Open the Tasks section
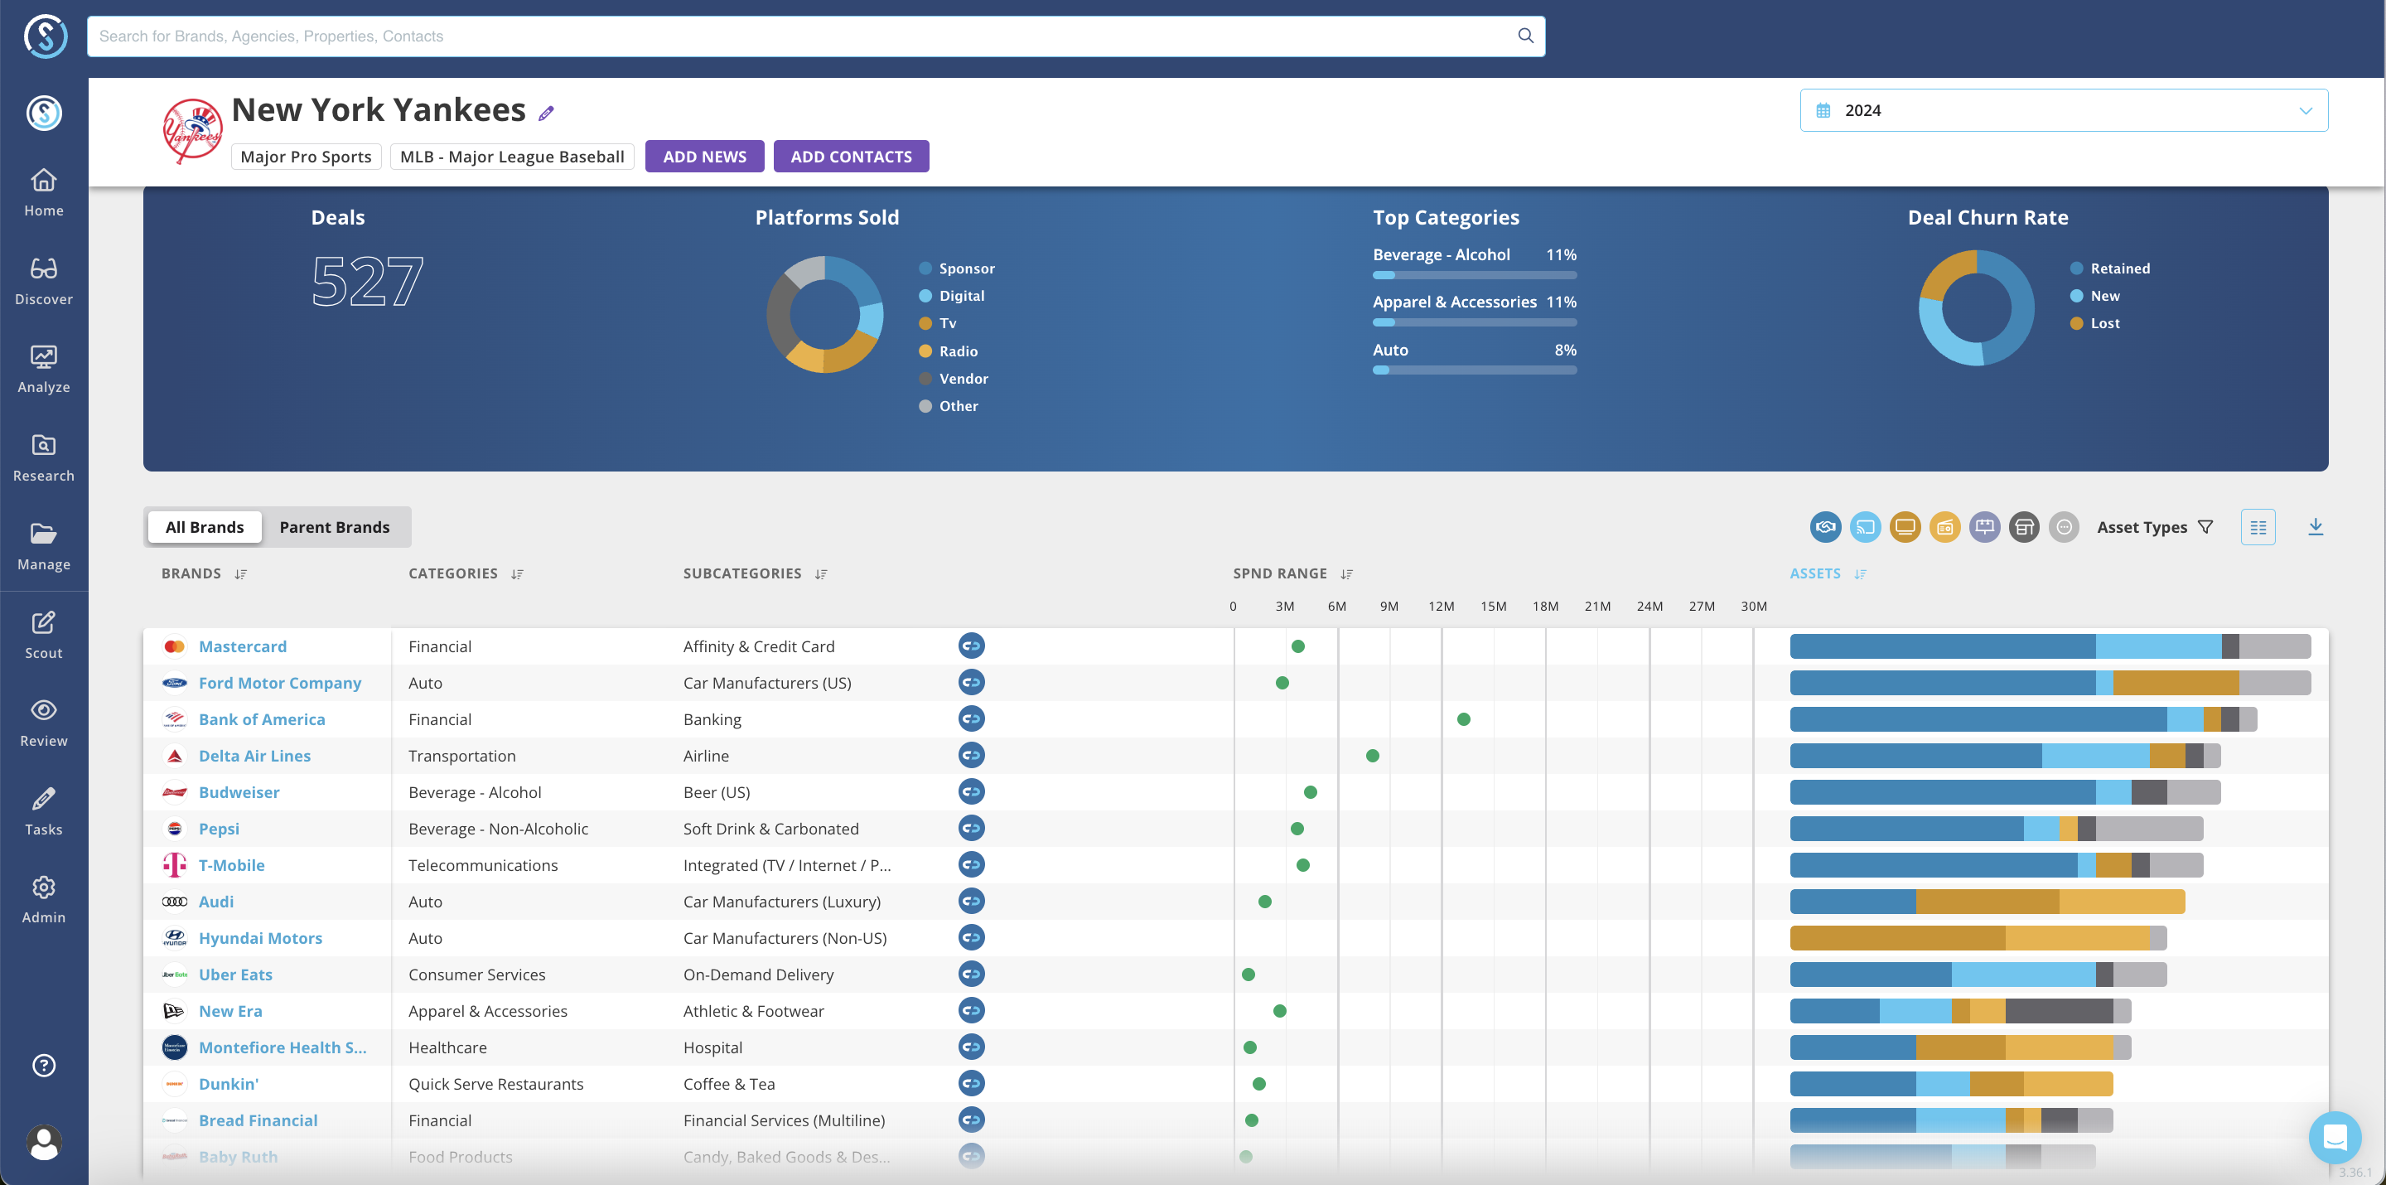The image size is (2386, 1185). (44, 811)
